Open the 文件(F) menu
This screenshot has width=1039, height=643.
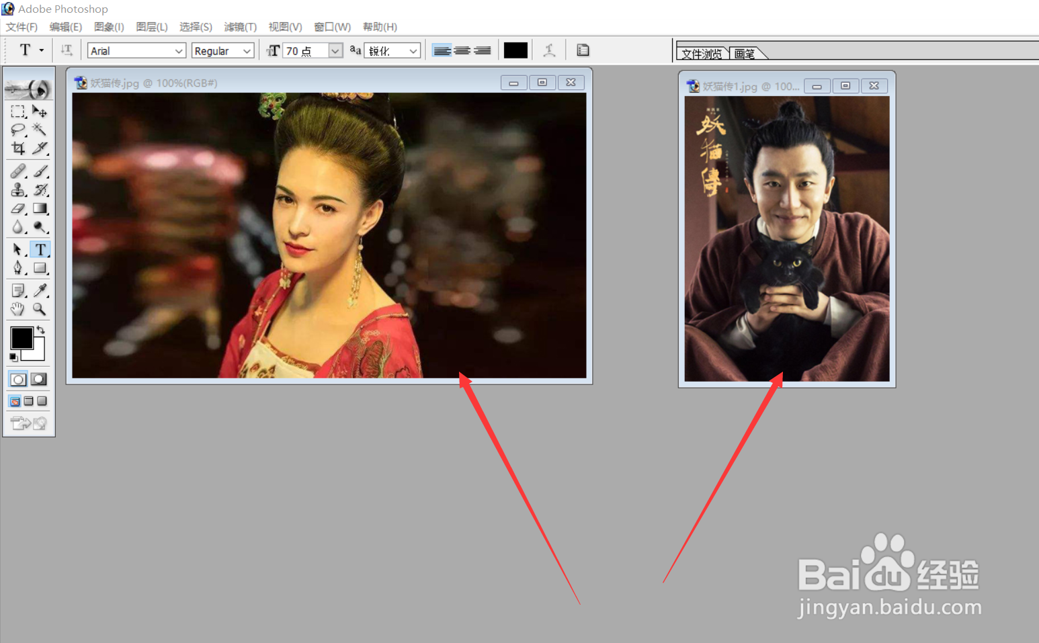22,27
